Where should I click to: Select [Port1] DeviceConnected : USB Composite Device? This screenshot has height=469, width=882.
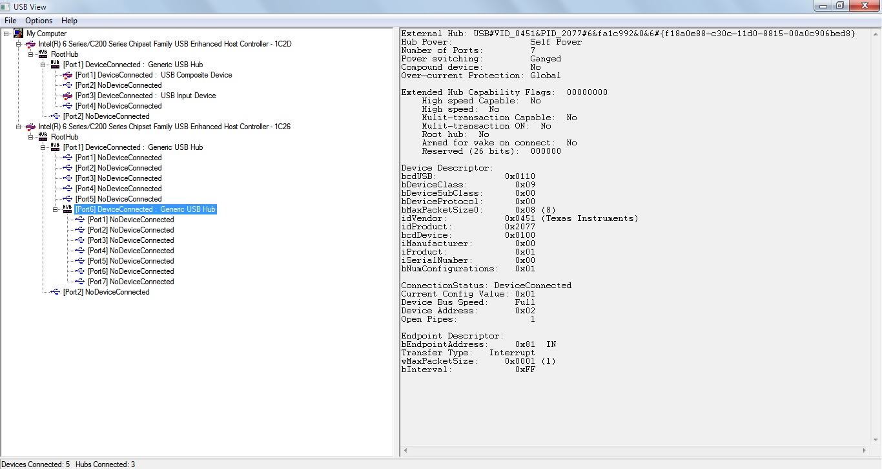coord(154,75)
